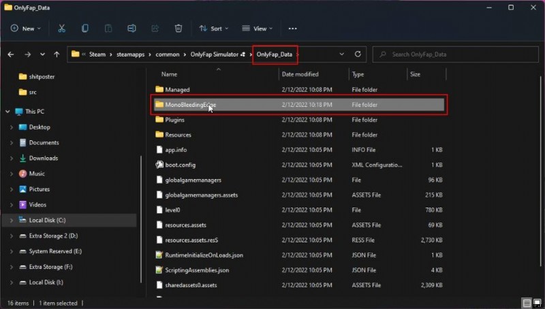Image resolution: width=545 pixels, height=309 pixels.
Task: Click steamapps in the breadcrumb path
Action: (x=130, y=54)
